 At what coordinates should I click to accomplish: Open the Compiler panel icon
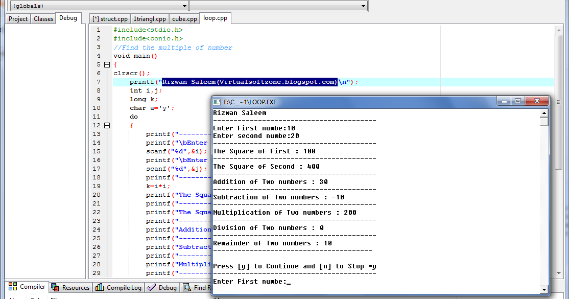(x=13, y=287)
